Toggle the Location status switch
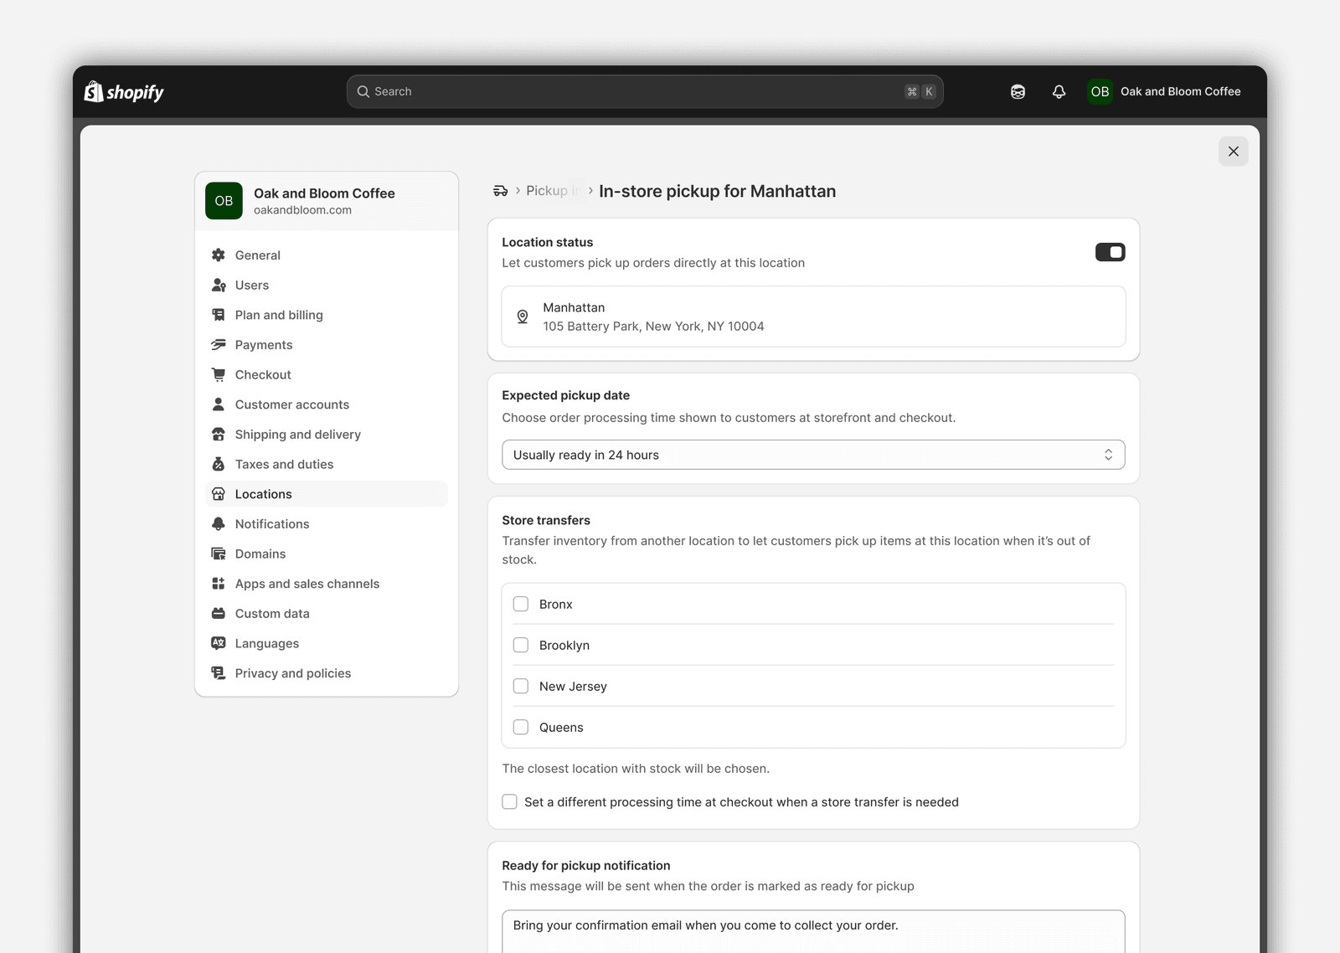The height and width of the screenshot is (953, 1340). [1110, 252]
